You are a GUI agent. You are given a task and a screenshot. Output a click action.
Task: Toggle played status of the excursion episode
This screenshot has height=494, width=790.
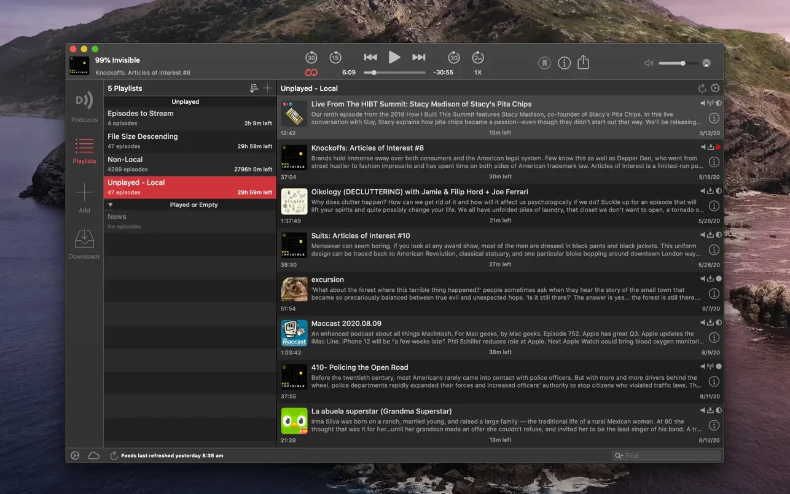(x=719, y=279)
